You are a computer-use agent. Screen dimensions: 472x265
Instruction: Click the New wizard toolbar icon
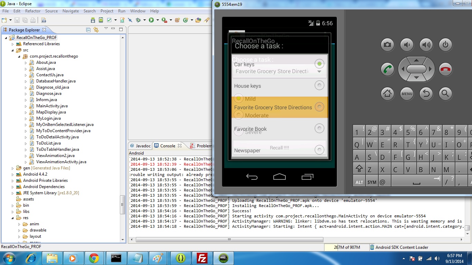[x=4, y=20]
